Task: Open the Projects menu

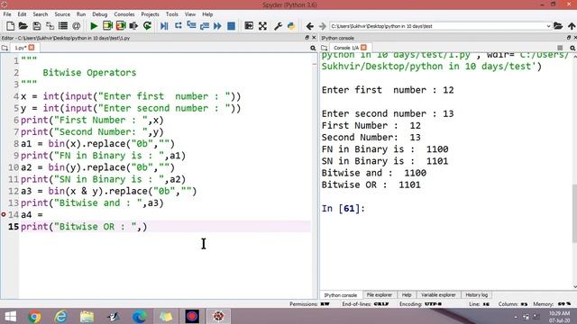Action: pyautogui.click(x=150, y=14)
